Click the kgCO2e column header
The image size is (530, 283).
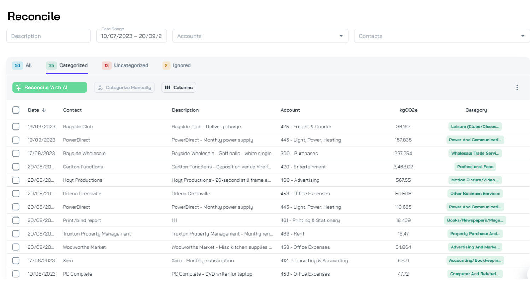[x=408, y=110]
